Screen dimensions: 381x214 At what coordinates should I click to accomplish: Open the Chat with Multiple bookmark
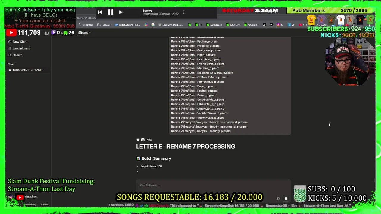pyautogui.click(x=171, y=25)
